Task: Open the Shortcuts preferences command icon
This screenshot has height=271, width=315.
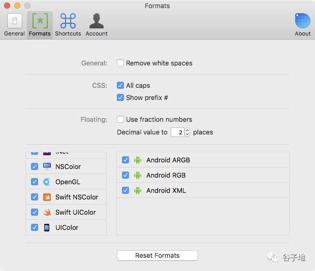Action: click(68, 21)
